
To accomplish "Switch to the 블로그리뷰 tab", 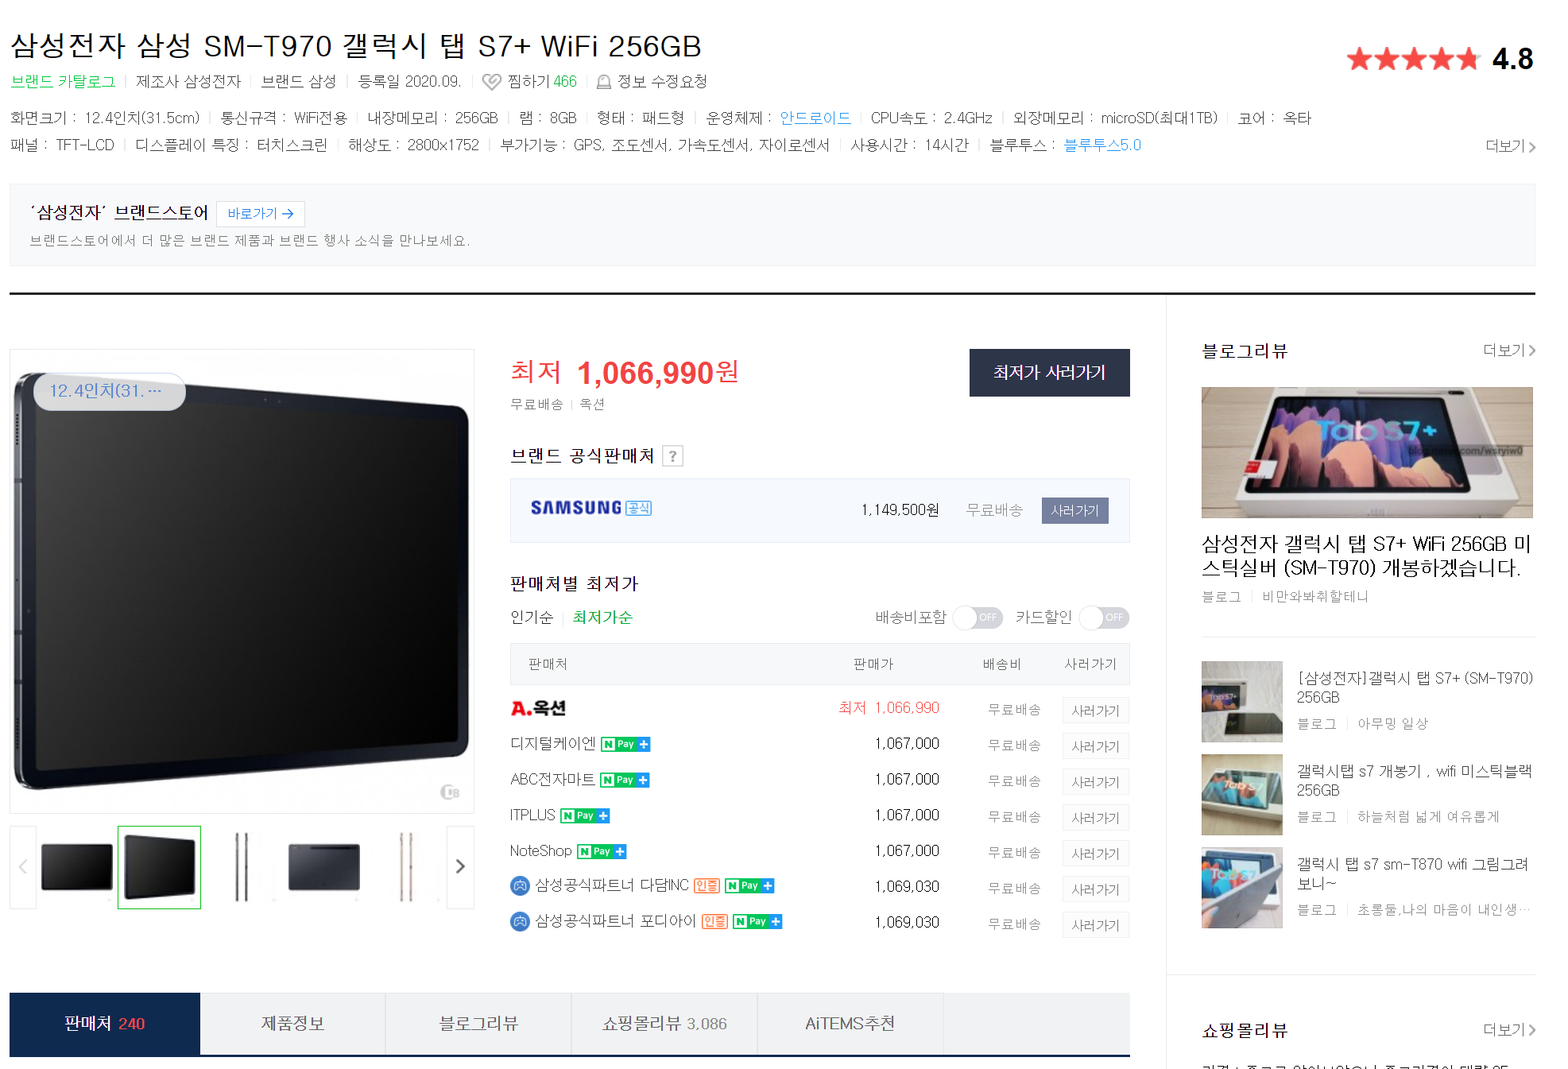I will click(478, 1024).
